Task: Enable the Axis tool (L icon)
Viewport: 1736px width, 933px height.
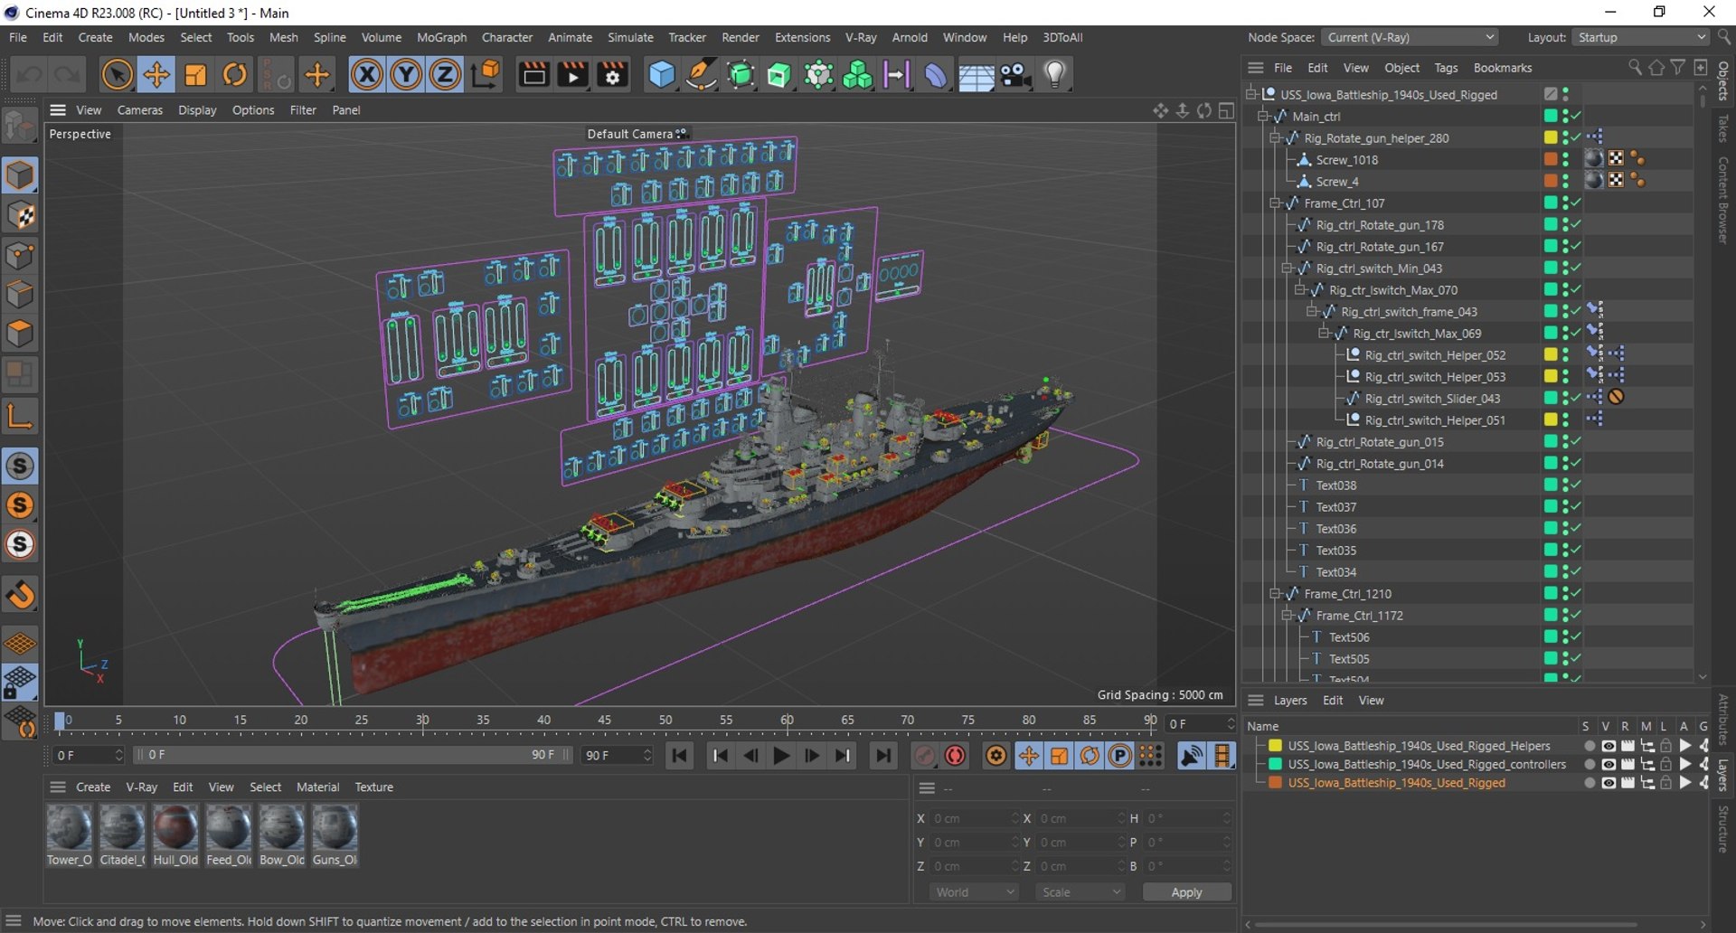Action: (x=20, y=416)
